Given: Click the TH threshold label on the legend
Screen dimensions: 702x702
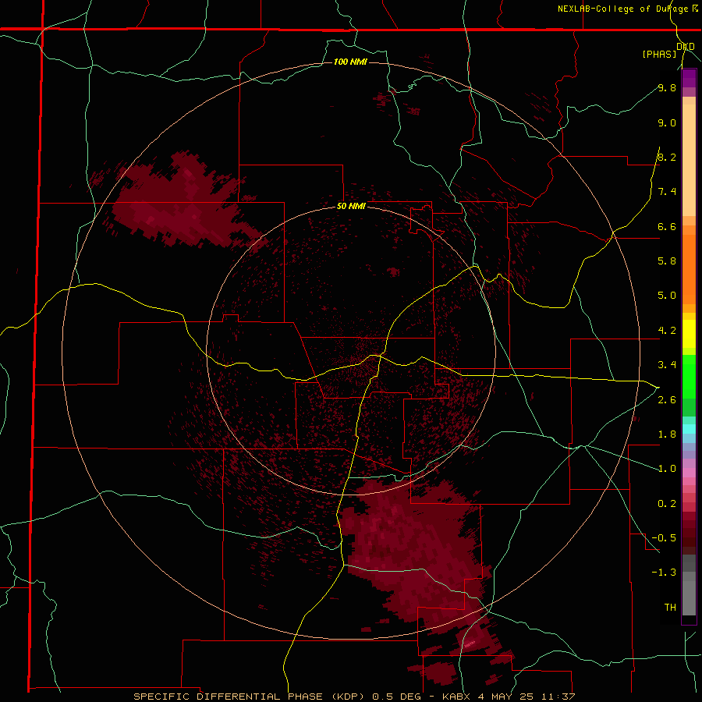Looking at the screenshot, I should tap(670, 608).
